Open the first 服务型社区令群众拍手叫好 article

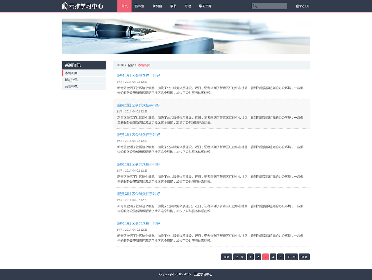[138, 76]
